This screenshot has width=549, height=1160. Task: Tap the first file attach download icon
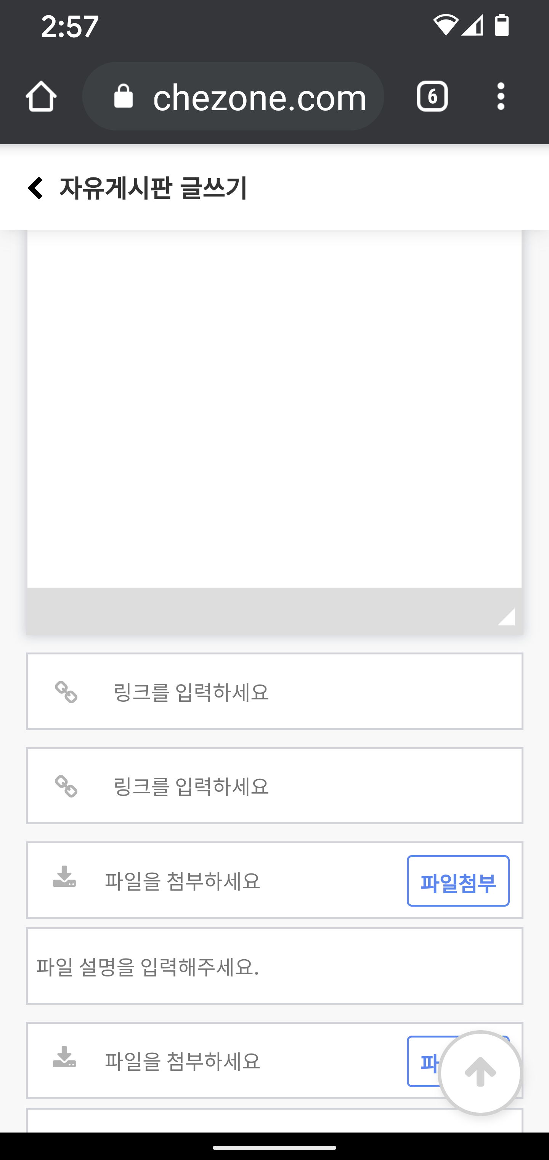64,876
